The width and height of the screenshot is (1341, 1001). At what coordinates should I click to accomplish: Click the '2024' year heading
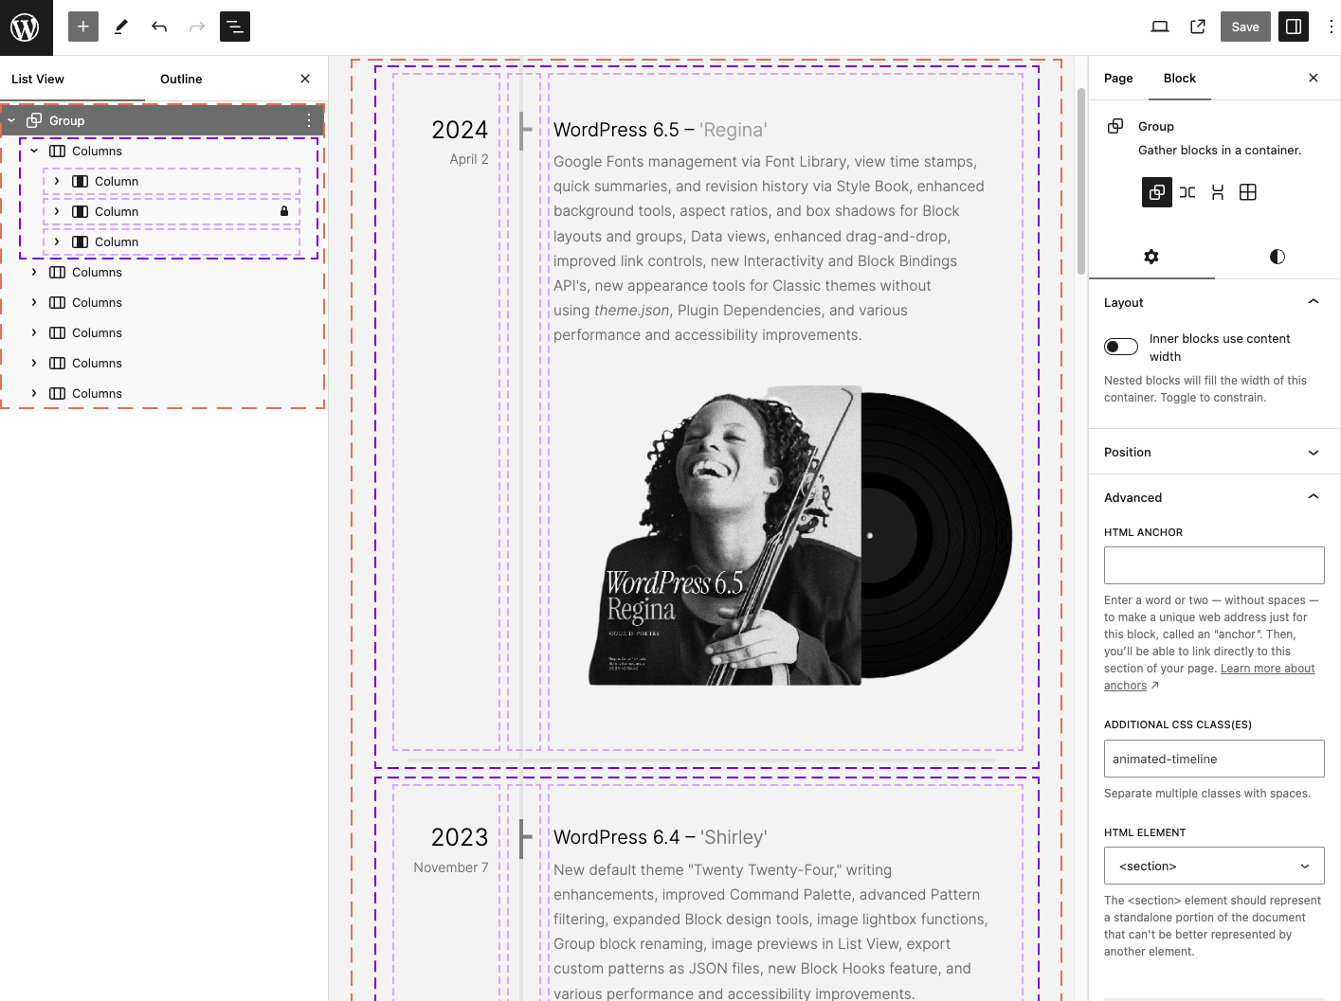(460, 130)
